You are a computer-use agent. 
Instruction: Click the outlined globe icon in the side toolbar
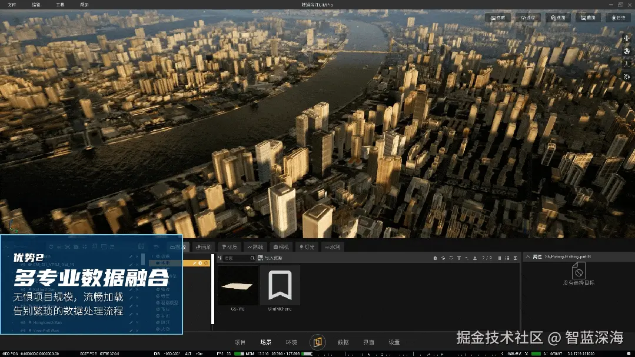627,76
